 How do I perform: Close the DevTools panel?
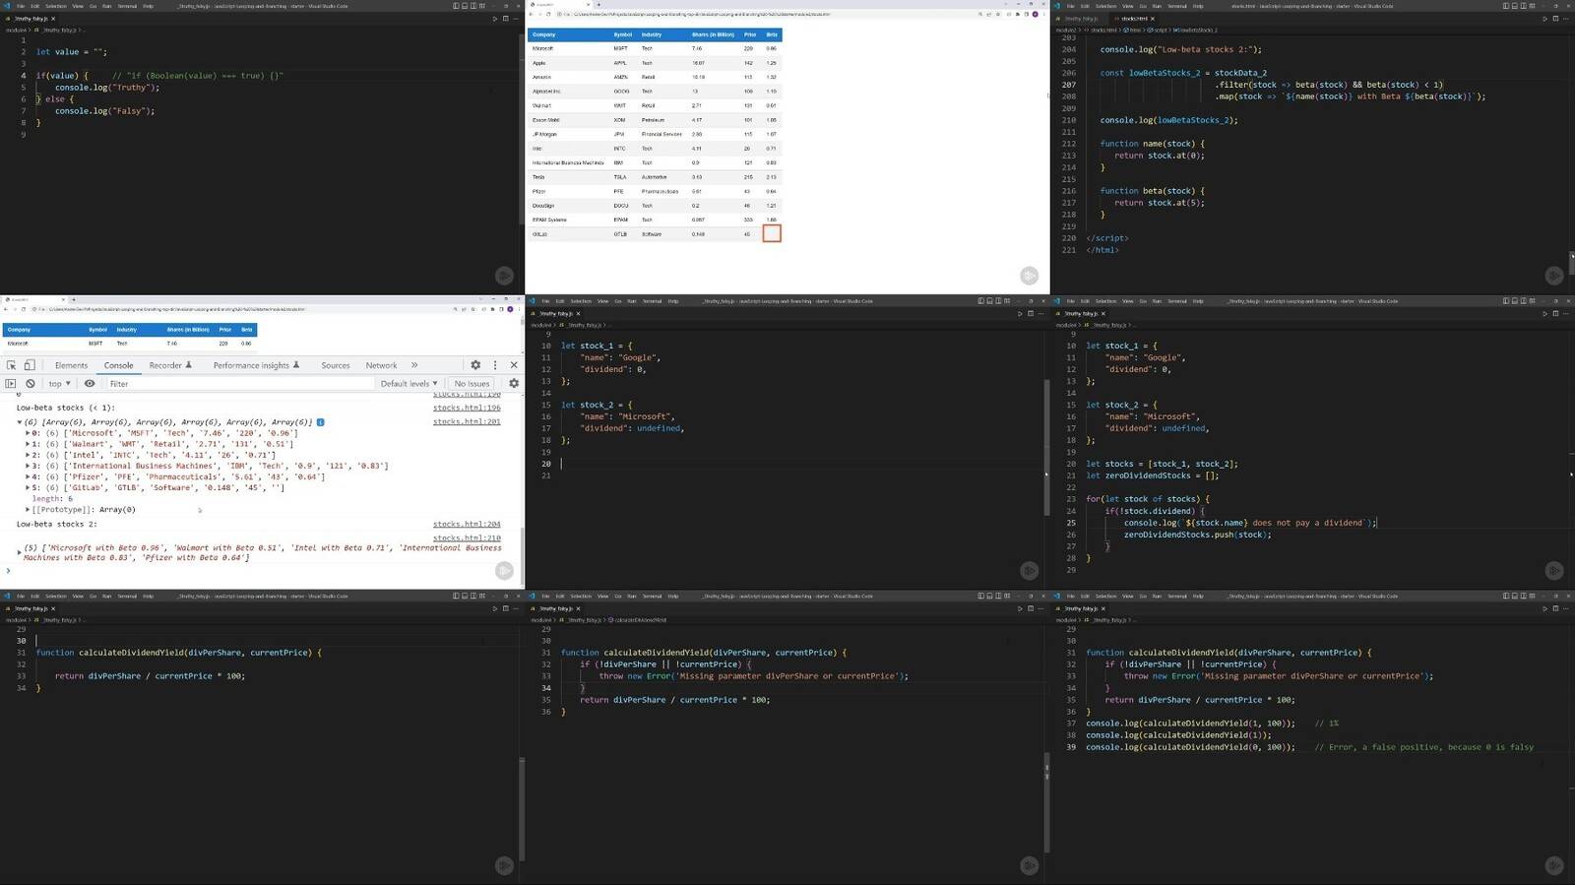(514, 365)
